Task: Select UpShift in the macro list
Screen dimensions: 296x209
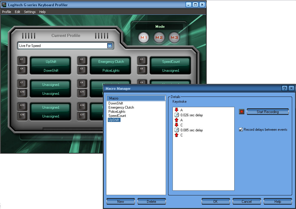Action: [x=114, y=120]
